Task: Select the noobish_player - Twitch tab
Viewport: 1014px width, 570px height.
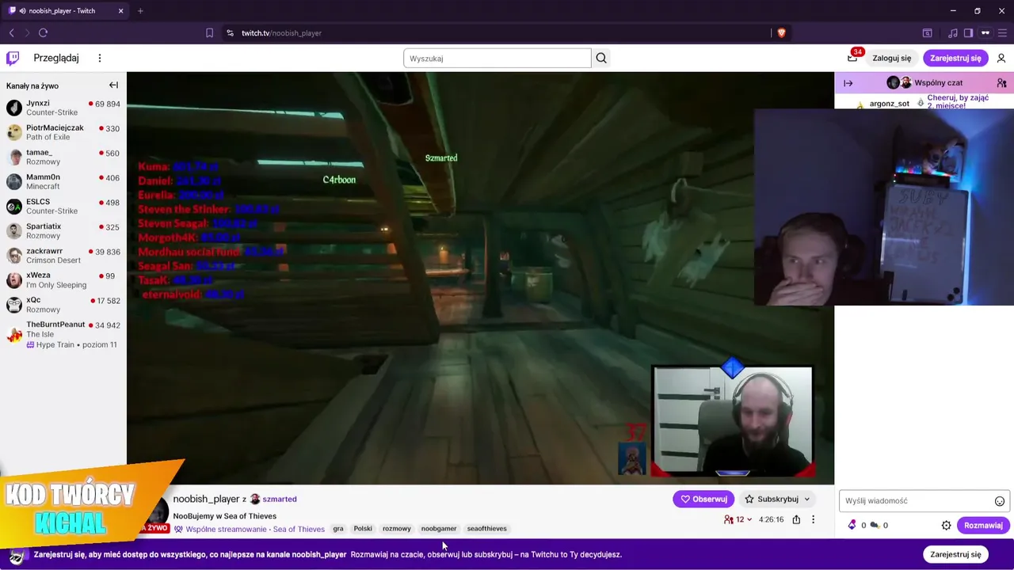Action: pos(65,11)
